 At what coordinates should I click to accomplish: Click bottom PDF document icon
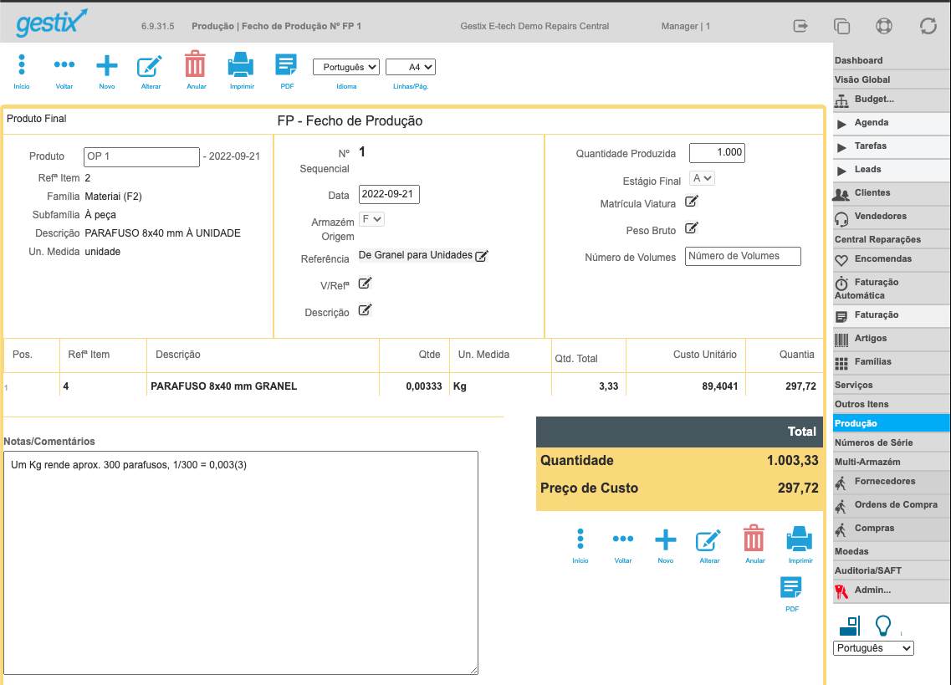[x=791, y=587]
